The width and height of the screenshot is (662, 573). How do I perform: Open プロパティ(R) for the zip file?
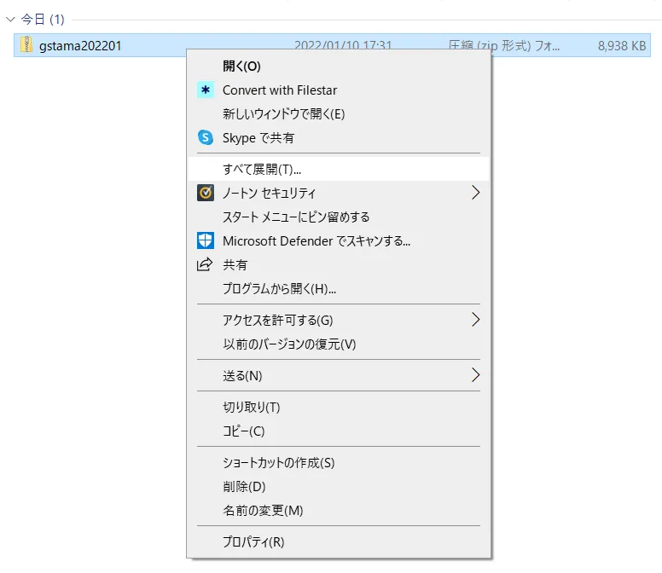tap(253, 541)
